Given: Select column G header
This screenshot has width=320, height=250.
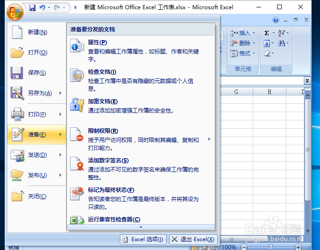Looking at the screenshot, I should [236, 92].
